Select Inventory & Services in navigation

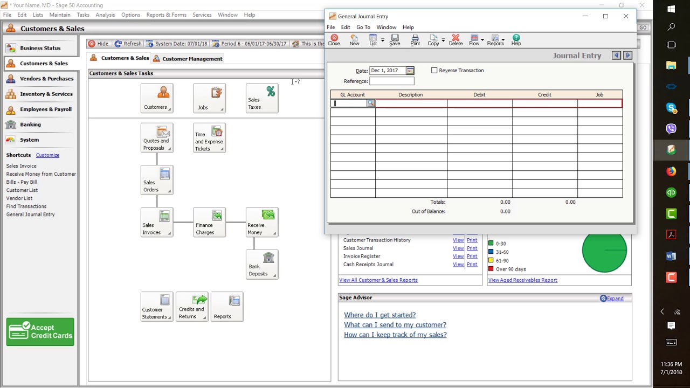[x=41, y=94]
